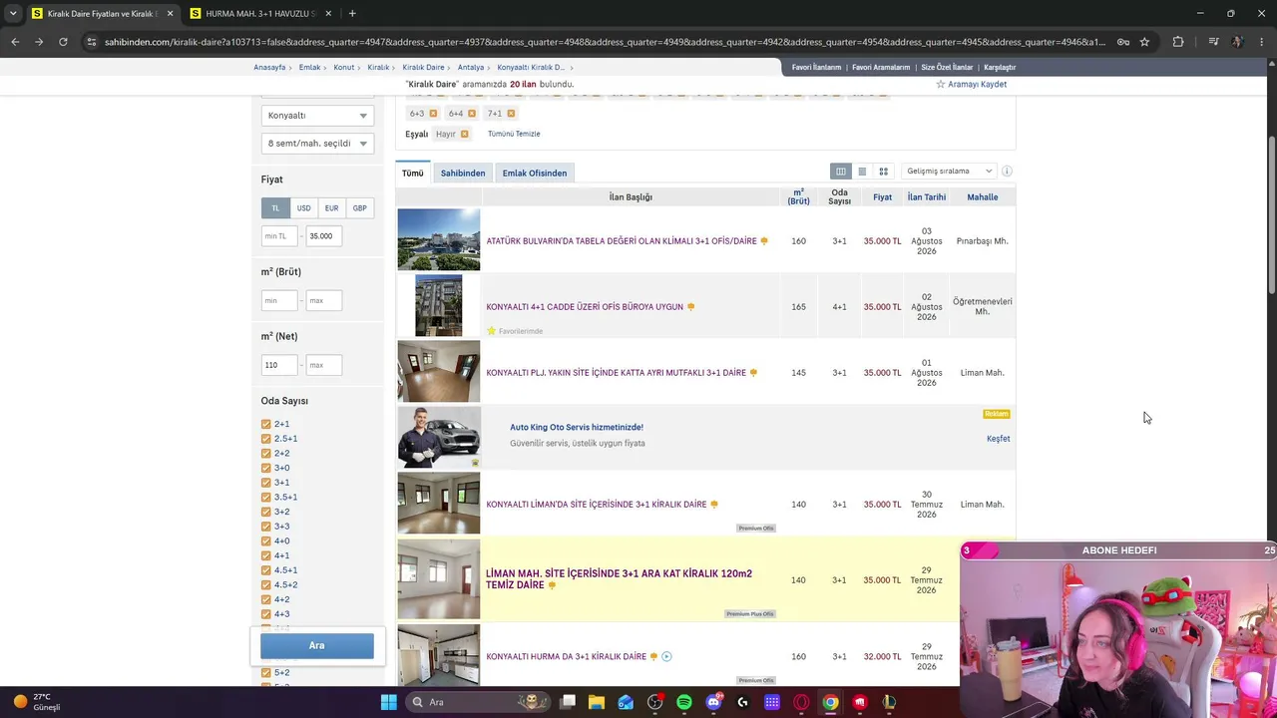The width and height of the screenshot is (1277, 718).
Task: Remove the 6+3 room filter chip
Action: 433,114
